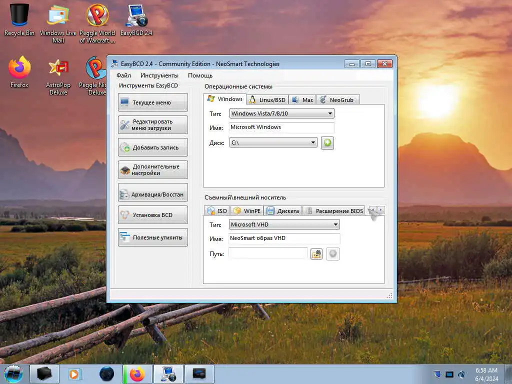Image resolution: width=512 pixels, height=384 pixels.
Task: Open the Firefox desktop shortcut
Action: click(x=19, y=72)
